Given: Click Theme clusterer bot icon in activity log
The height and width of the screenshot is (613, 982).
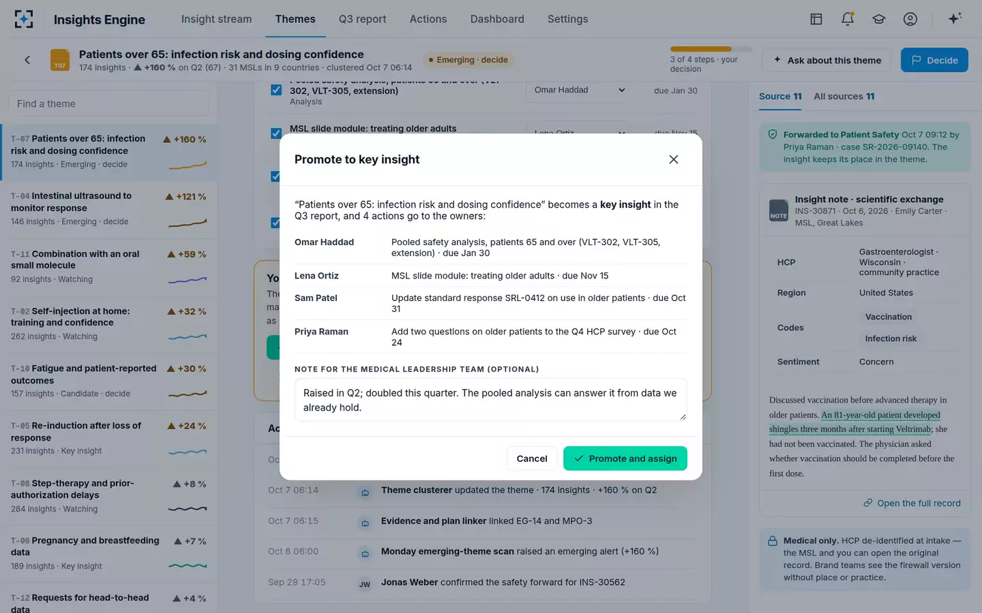Looking at the screenshot, I should click(x=365, y=492).
